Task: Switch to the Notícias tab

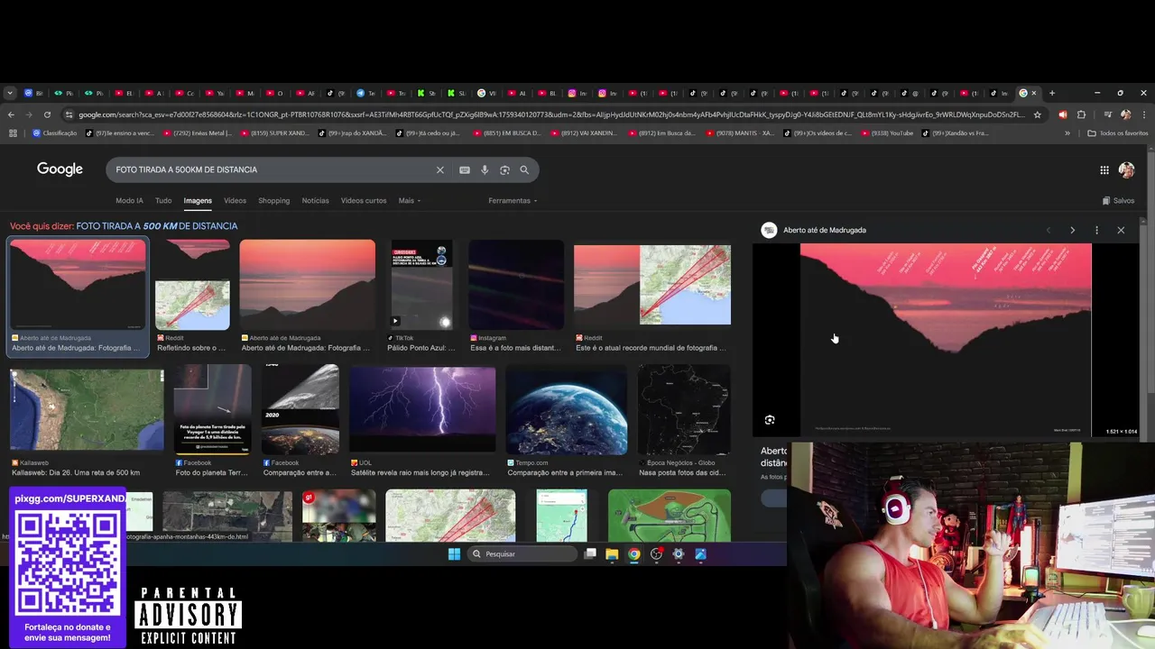Action: click(x=315, y=200)
